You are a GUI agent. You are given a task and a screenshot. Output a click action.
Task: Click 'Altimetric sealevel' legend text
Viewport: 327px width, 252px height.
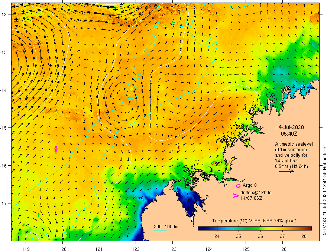tap(294, 144)
